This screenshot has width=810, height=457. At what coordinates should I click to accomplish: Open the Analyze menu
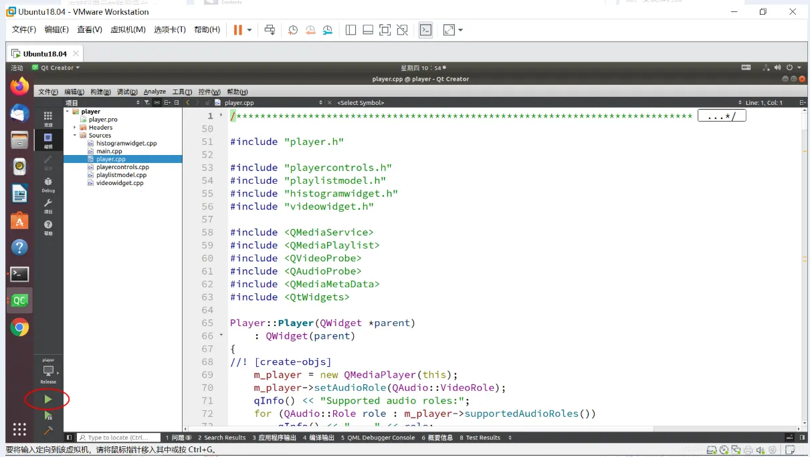tap(155, 92)
